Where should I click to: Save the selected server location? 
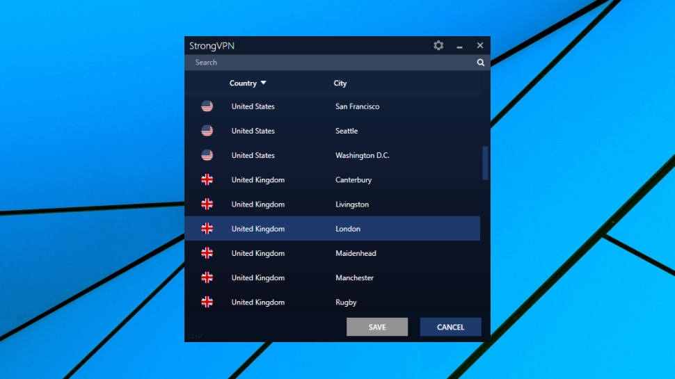[377, 327]
